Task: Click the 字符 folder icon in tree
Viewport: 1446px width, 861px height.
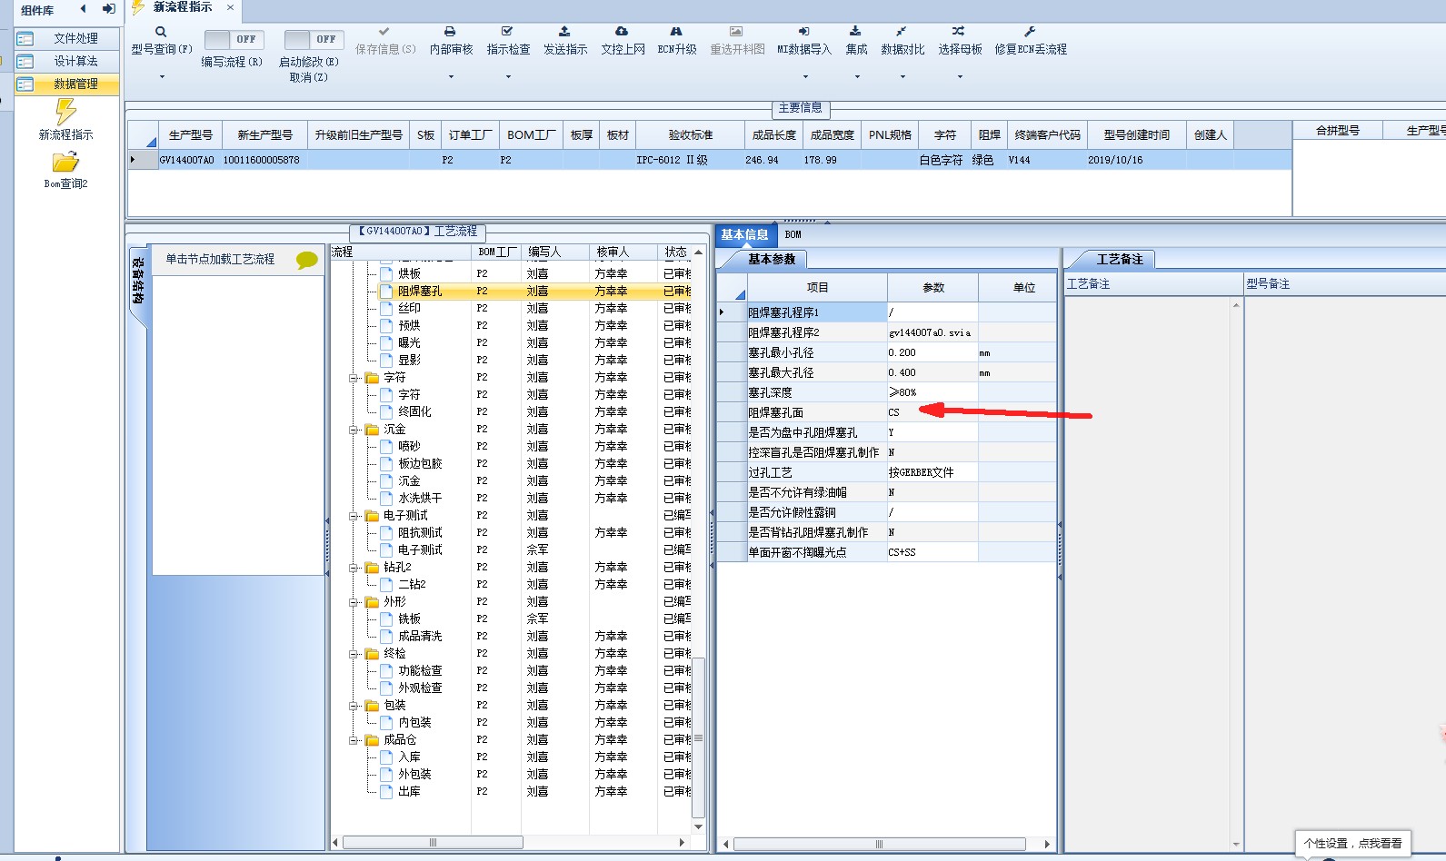Action: tap(372, 377)
